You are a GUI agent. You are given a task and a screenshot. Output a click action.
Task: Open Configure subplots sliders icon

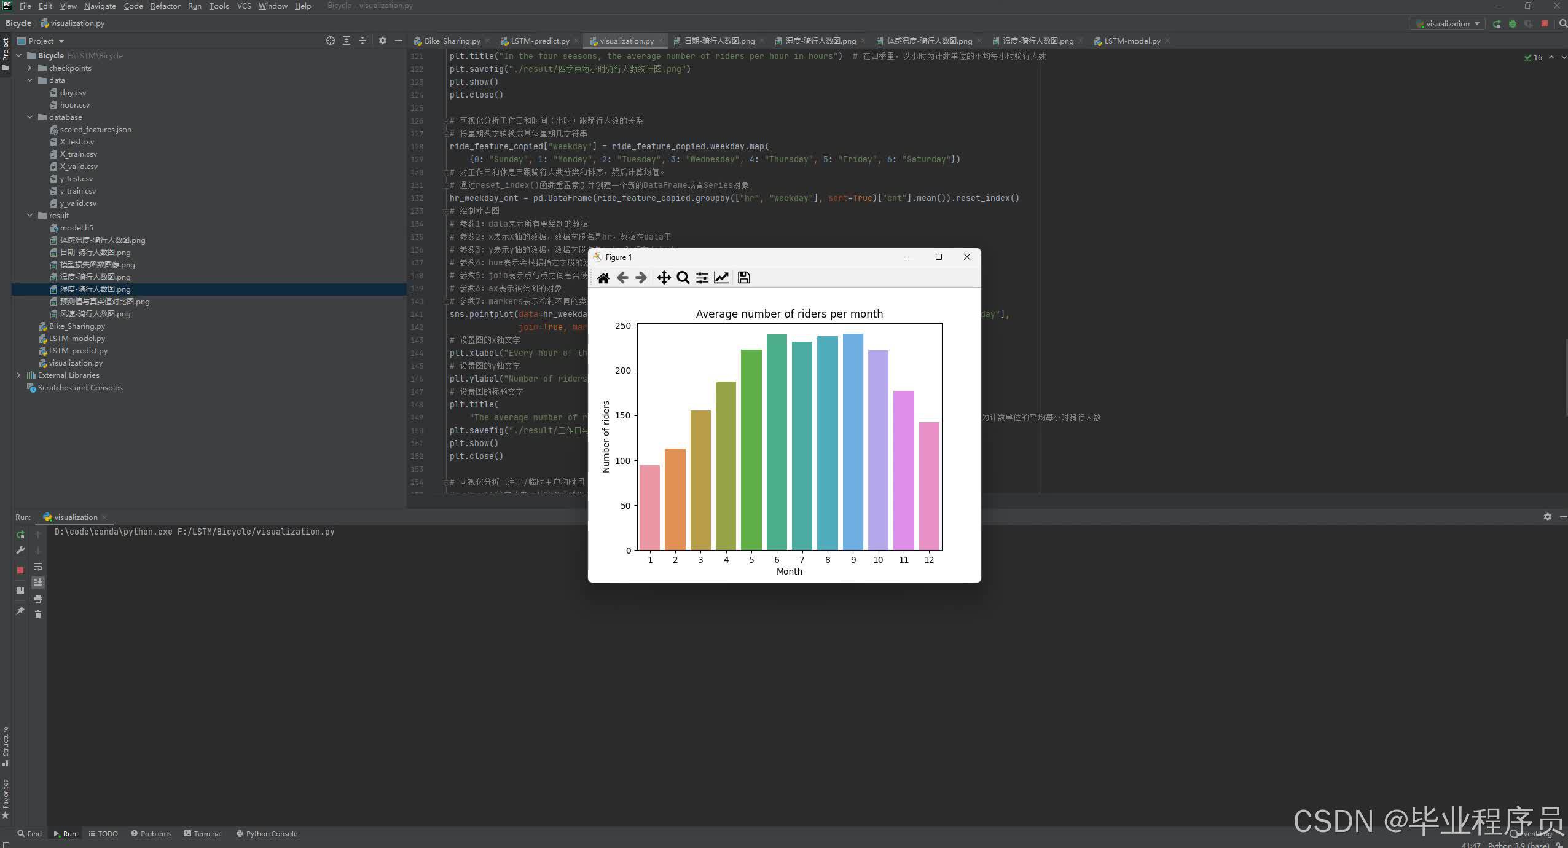coord(702,278)
